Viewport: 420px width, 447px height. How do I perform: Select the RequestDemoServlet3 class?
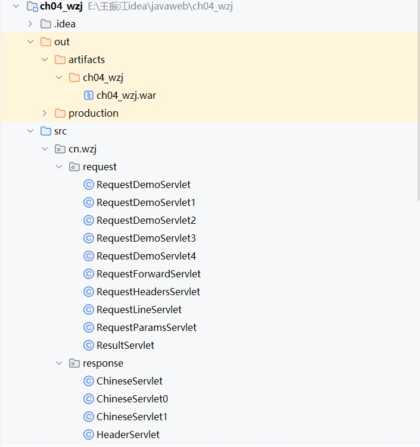(146, 238)
